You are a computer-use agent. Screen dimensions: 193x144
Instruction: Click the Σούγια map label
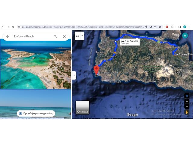pos(131,79)
